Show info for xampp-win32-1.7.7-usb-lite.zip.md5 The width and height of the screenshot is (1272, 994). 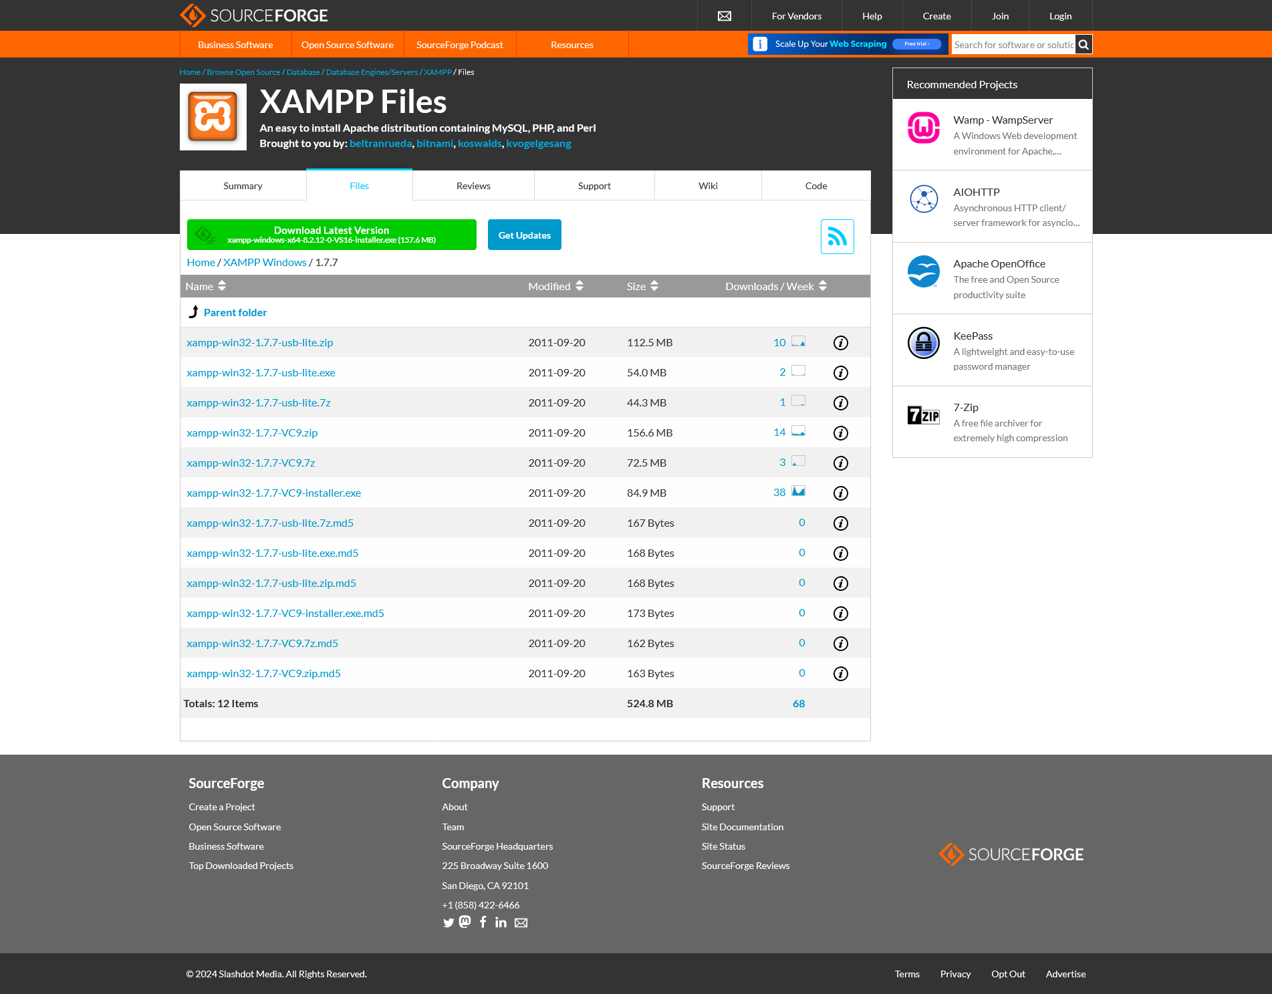(841, 584)
